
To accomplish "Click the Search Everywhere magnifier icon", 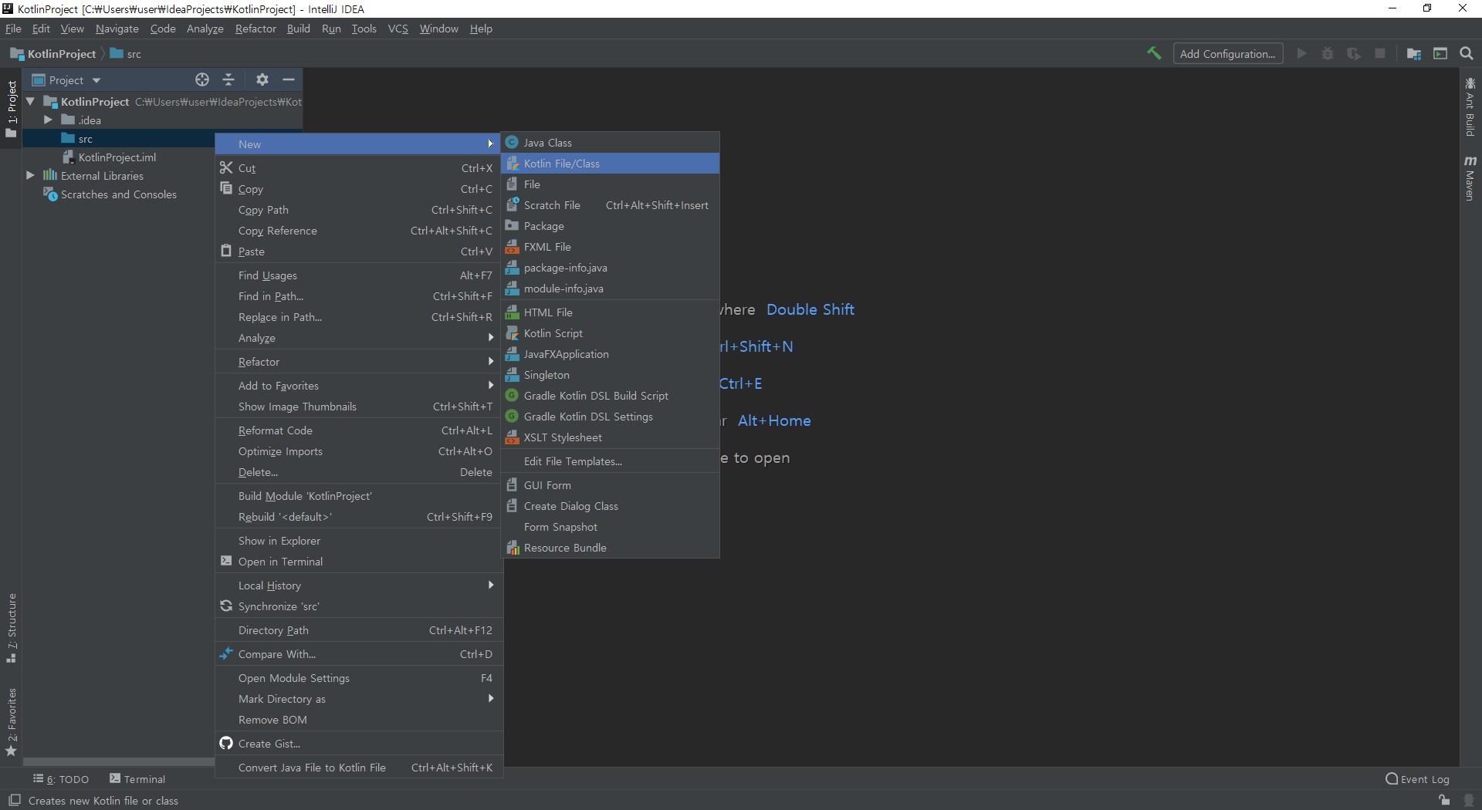I will pyautogui.click(x=1467, y=53).
